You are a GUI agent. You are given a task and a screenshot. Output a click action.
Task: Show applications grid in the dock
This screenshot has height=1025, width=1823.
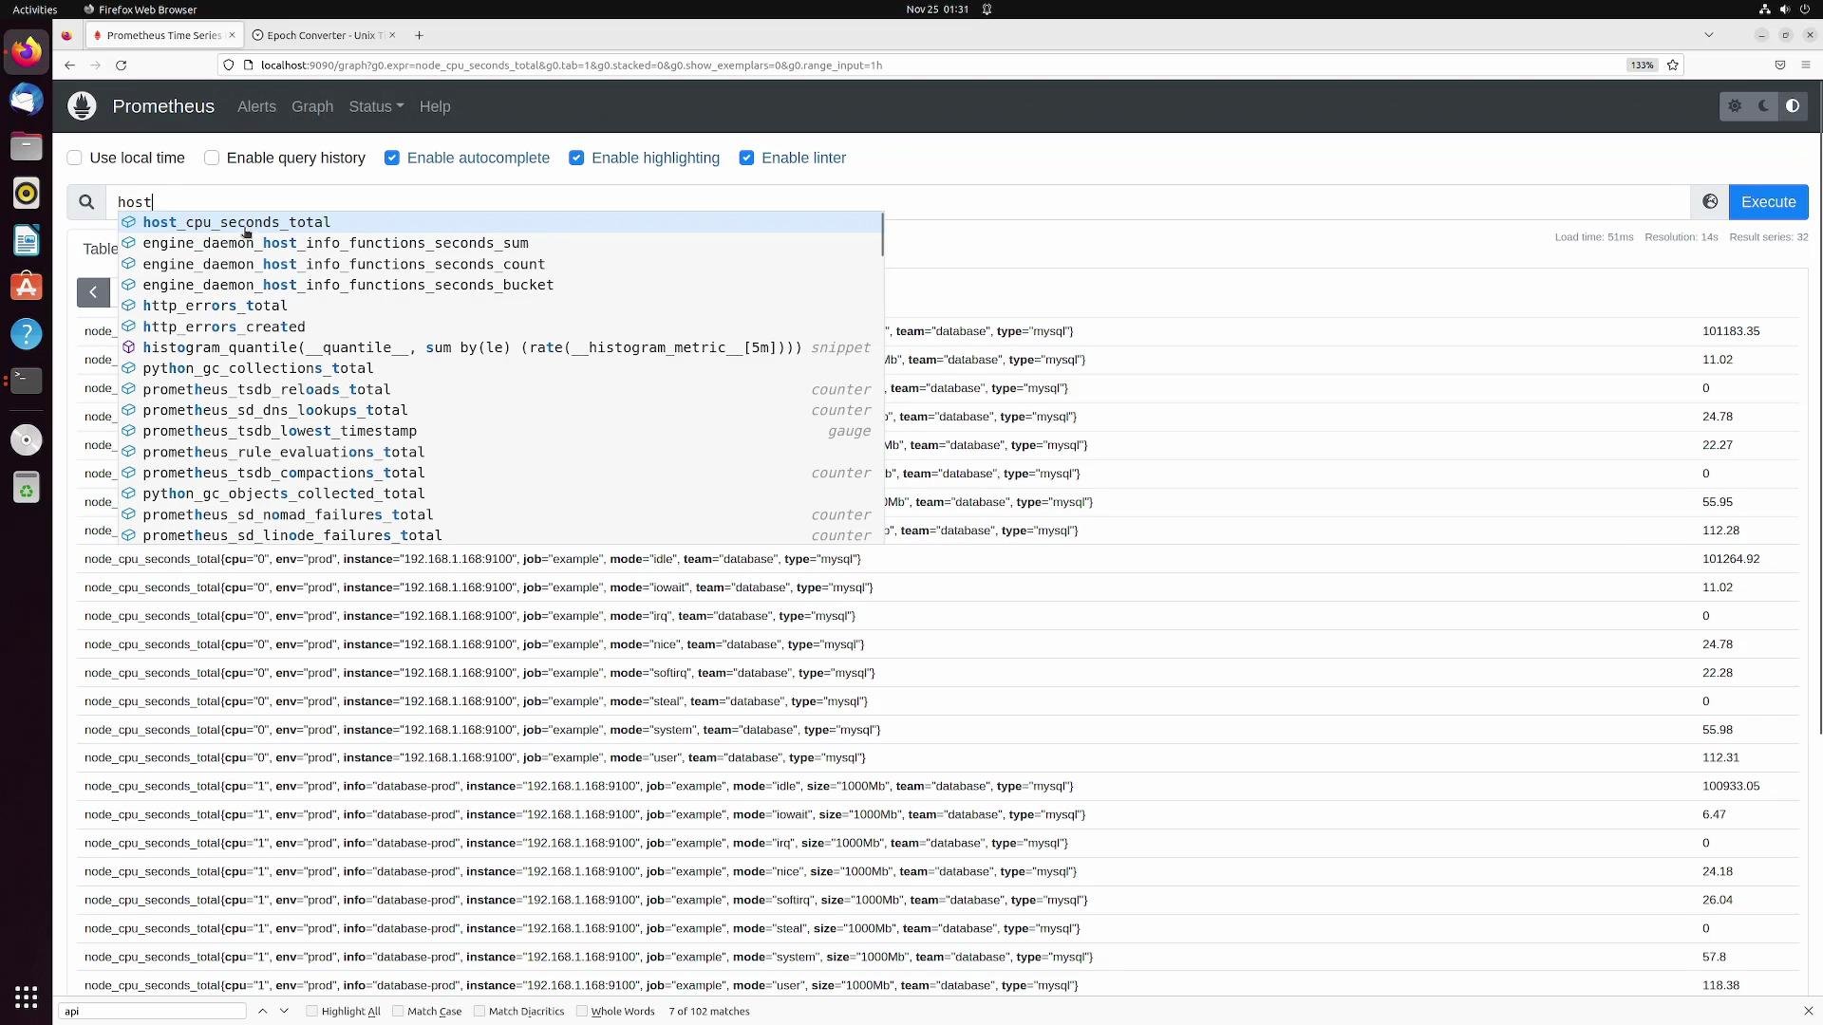(27, 997)
